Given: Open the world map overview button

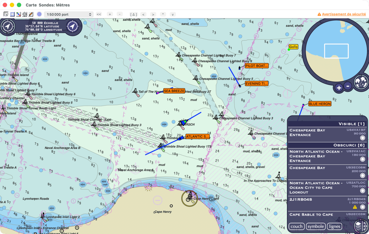Looking at the screenshot, I should point(361,82).
